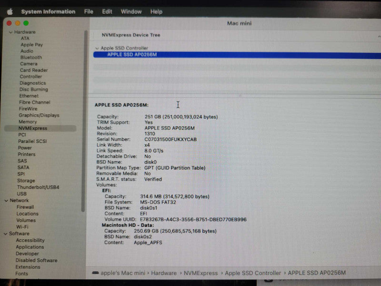Screen dimensions: 381x286
Task: Select Storage in the sidebar
Action: (x=26, y=181)
